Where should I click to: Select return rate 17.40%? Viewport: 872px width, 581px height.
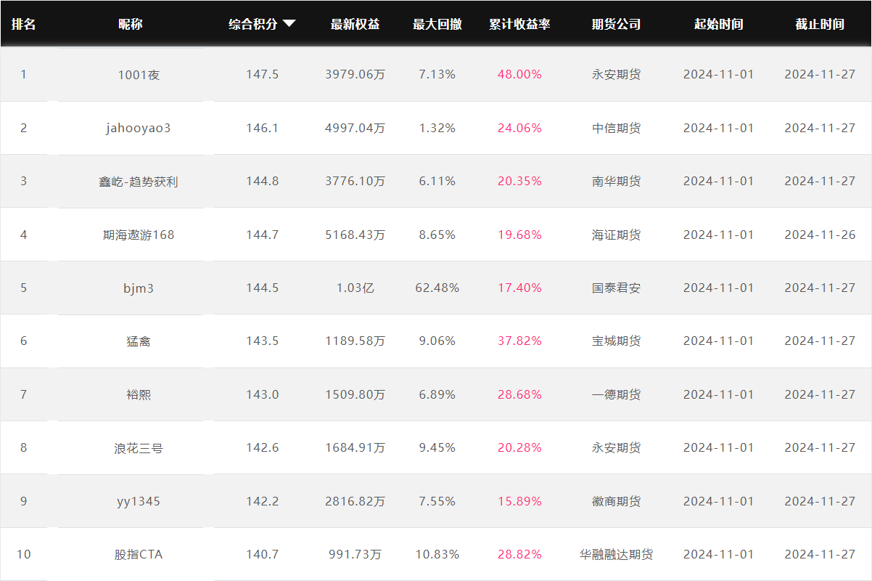coord(519,288)
